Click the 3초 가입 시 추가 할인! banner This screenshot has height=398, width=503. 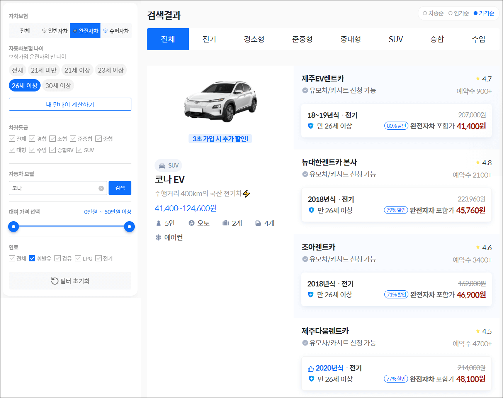(x=221, y=139)
